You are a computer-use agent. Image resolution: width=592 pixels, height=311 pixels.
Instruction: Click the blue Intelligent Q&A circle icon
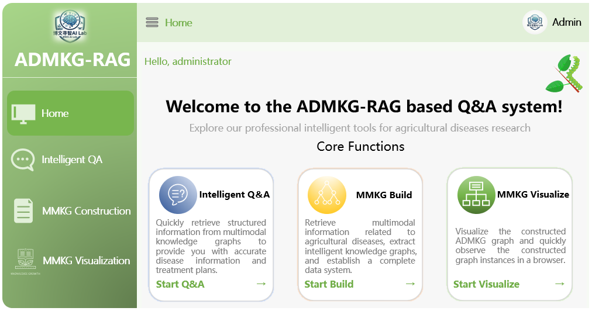coord(178,195)
